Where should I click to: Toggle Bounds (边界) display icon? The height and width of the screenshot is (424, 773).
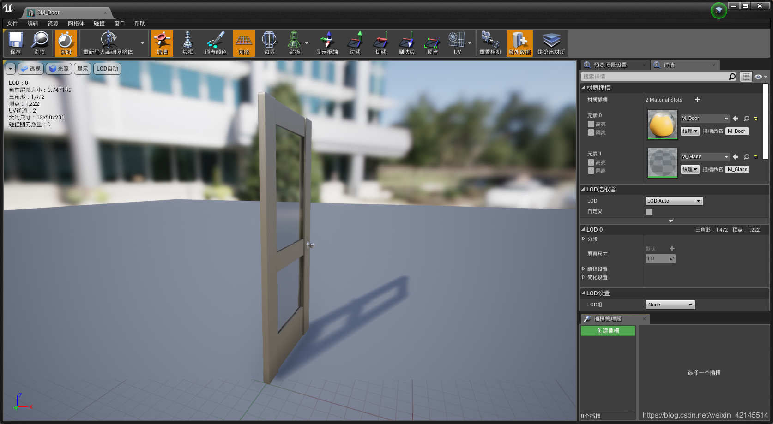point(269,43)
